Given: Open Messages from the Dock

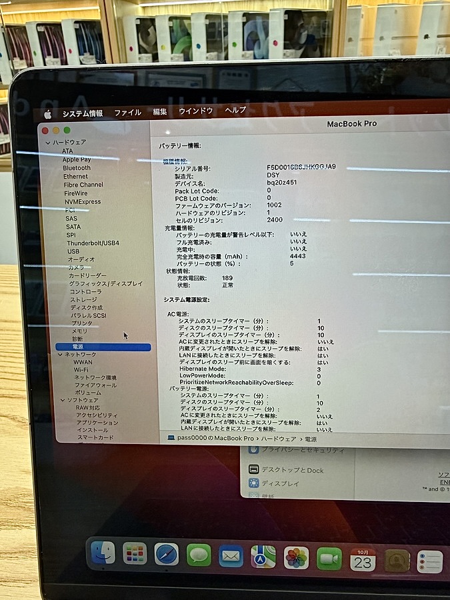Looking at the screenshot, I should pos(199,555).
